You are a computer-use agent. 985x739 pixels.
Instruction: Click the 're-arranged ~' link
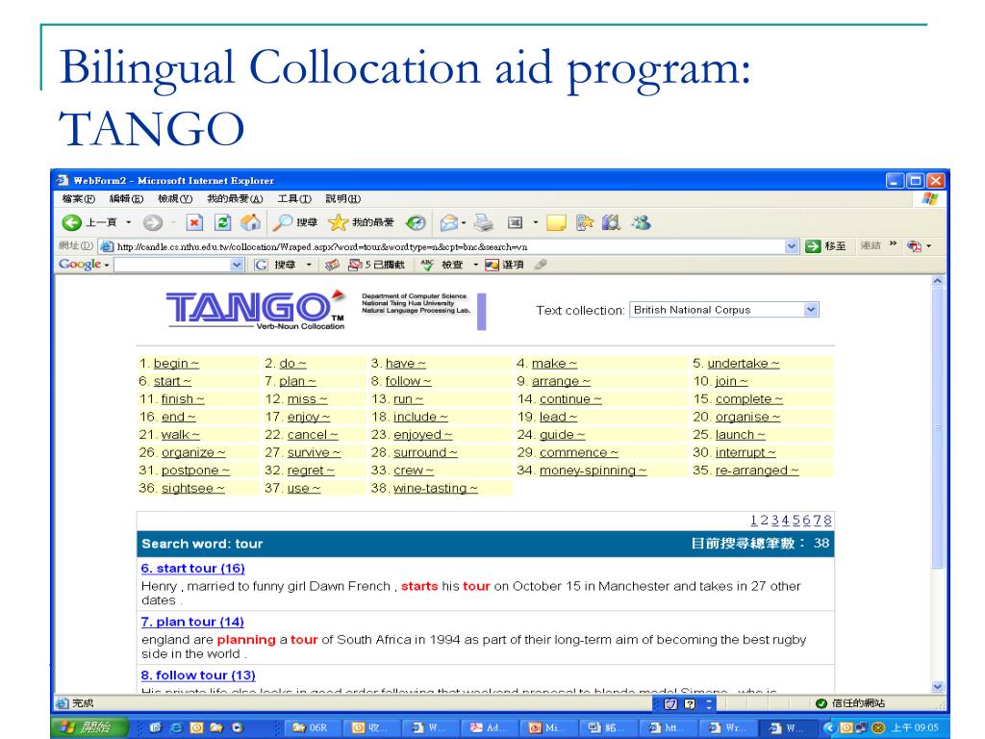tap(757, 470)
